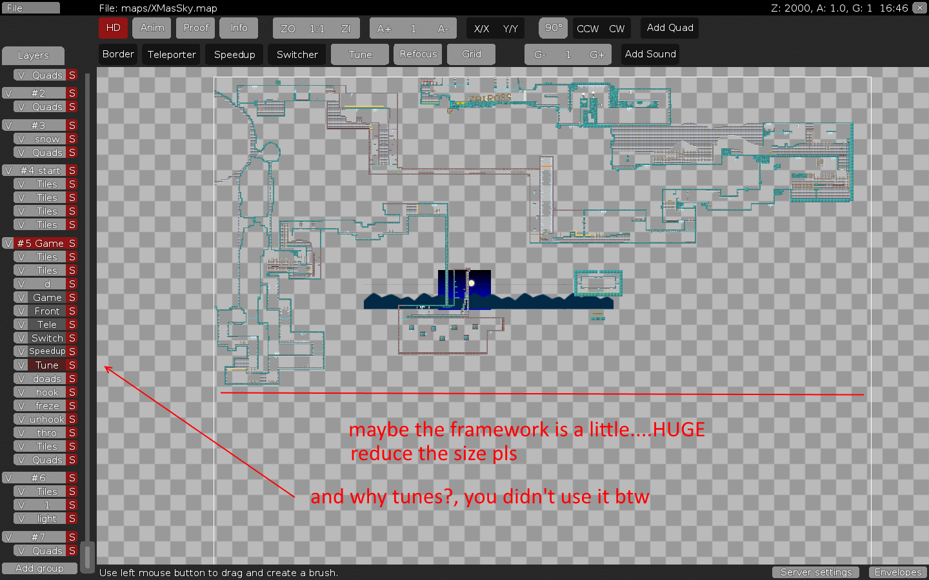Reset zoom using the 1:1 button
Screen dimensions: 929x580
pyautogui.click(x=317, y=28)
